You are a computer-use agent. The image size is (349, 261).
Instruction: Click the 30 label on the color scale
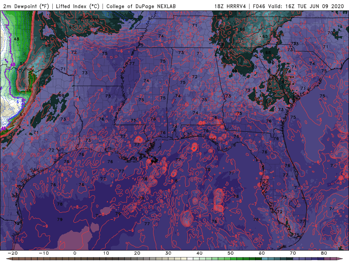168,253
